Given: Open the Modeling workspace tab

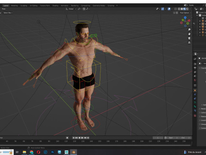Looking at the screenshot, I should (15, 6).
